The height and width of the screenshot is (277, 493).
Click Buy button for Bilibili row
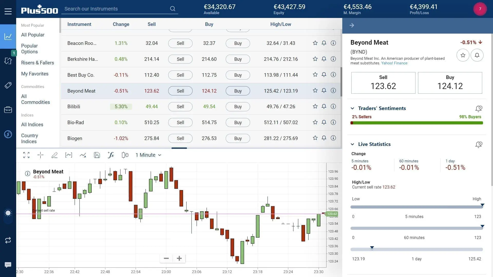238,106
